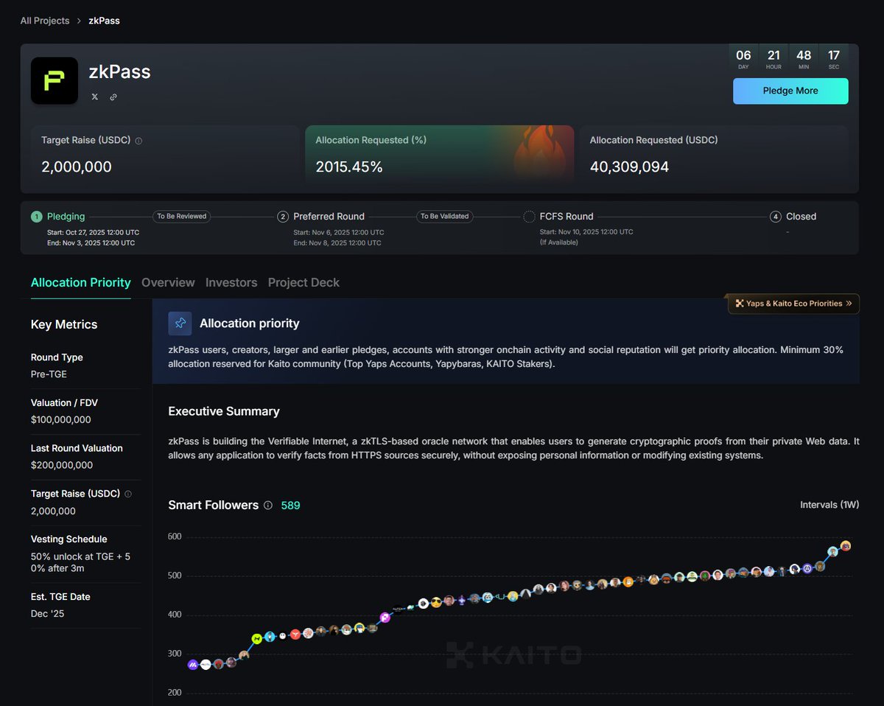The height and width of the screenshot is (706, 884).
Task: Click the zkPass X (Twitter) icon
Action: [x=94, y=97]
